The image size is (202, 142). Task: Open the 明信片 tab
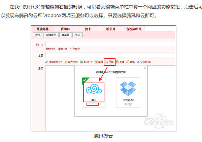[x=111, y=29]
